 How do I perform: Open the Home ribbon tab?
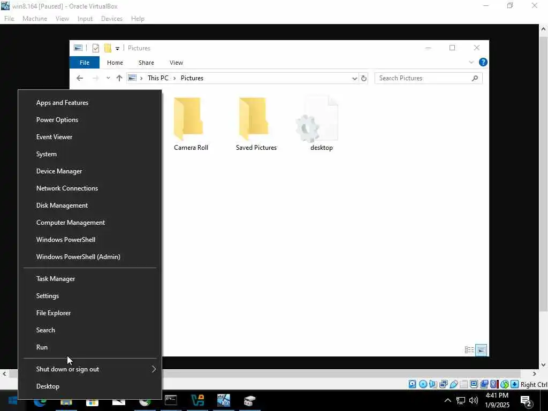click(115, 63)
